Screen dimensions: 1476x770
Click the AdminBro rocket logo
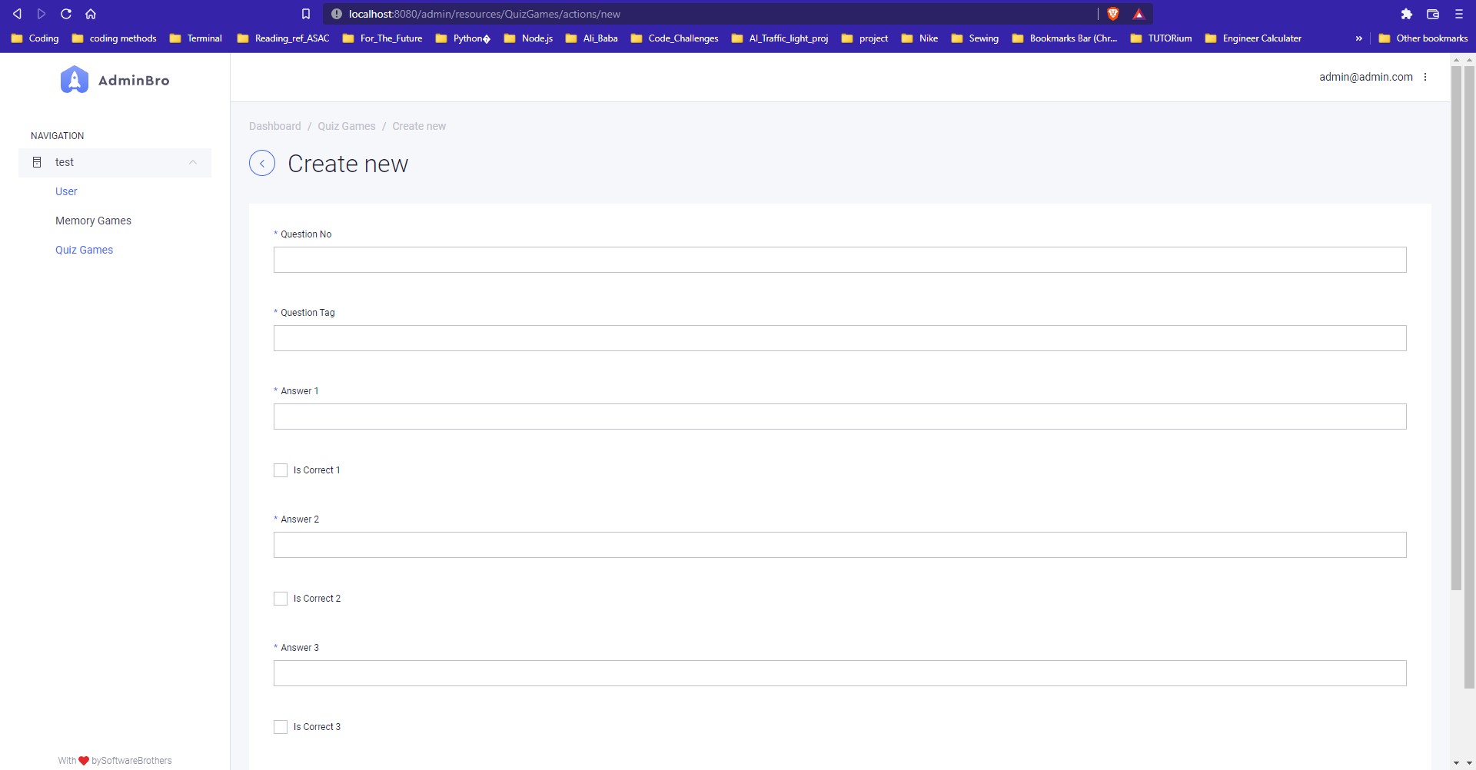(x=75, y=80)
